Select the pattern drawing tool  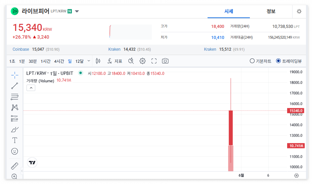click(x=14, y=107)
